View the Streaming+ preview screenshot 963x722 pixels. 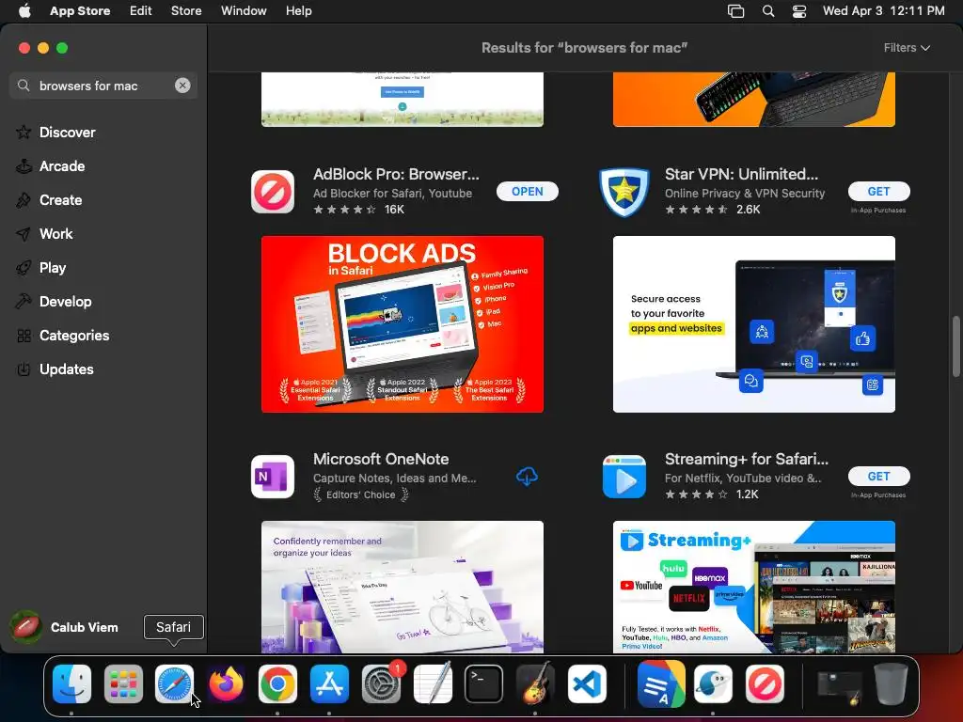(753, 587)
